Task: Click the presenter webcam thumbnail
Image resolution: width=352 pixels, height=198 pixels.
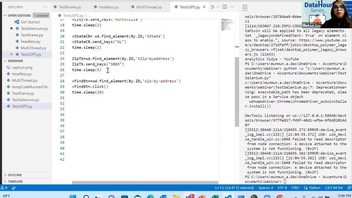Action: click(x=327, y=14)
